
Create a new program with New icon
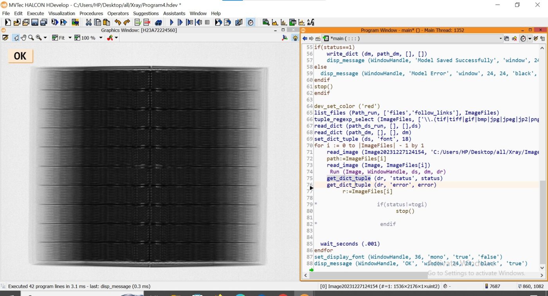(x=8, y=22)
